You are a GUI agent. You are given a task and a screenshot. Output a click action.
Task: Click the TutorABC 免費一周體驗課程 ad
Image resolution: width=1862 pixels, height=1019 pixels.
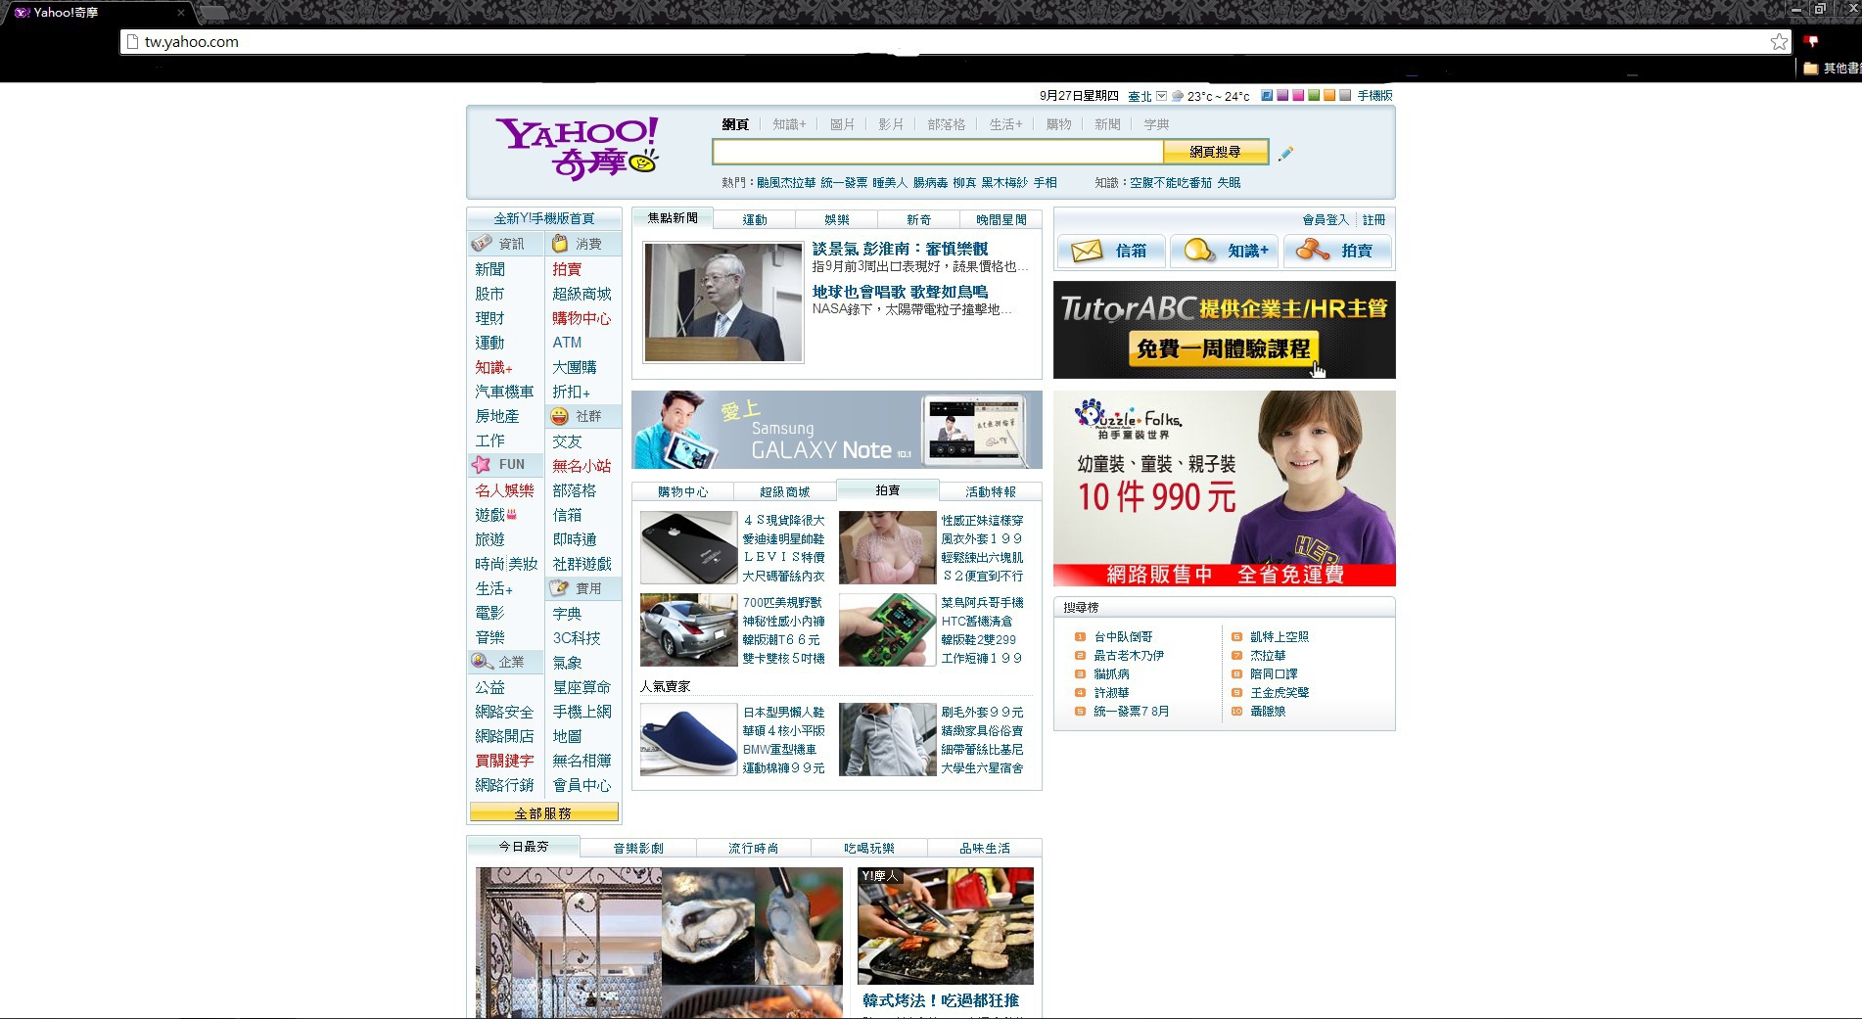pyautogui.click(x=1225, y=330)
